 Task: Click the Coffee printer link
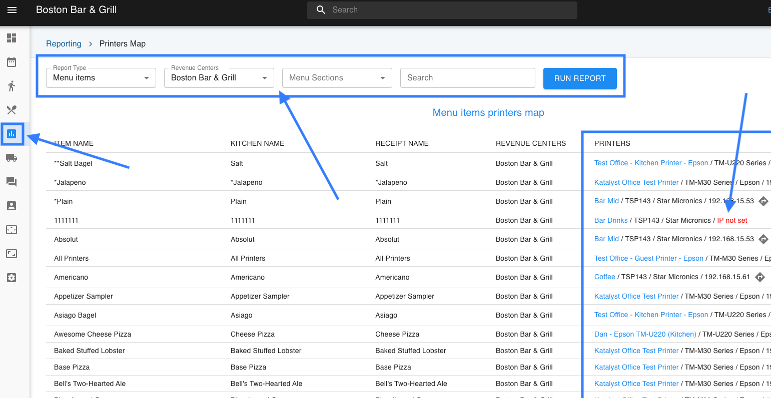click(x=604, y=277)
